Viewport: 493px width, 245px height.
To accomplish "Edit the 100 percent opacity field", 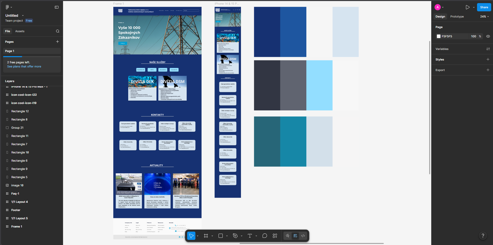I will point(473,36).
